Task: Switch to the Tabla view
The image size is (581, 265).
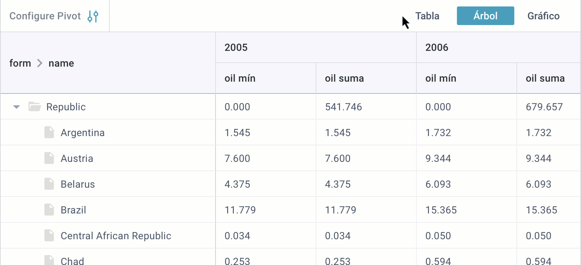Action: click(427, 16)
